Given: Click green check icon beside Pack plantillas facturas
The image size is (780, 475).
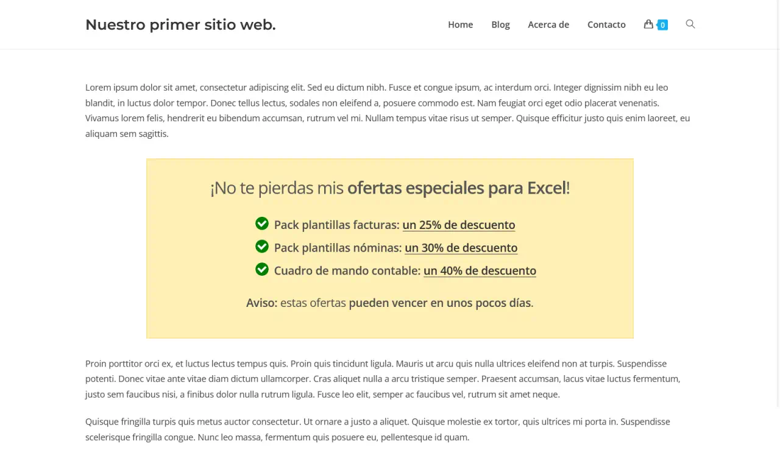Looking at the screenshot, I should 262,223.
